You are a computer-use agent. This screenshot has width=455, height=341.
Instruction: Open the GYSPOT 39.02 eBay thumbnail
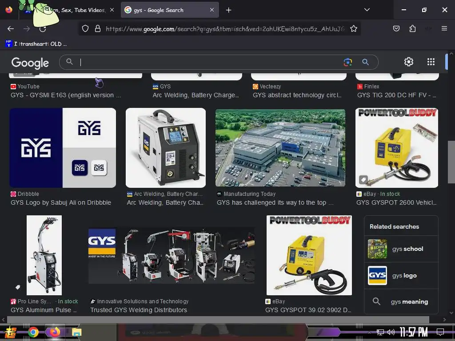[309, 255]
